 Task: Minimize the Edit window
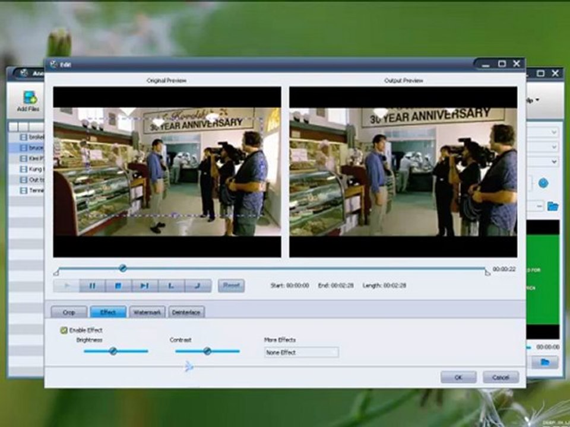point(486,65)
